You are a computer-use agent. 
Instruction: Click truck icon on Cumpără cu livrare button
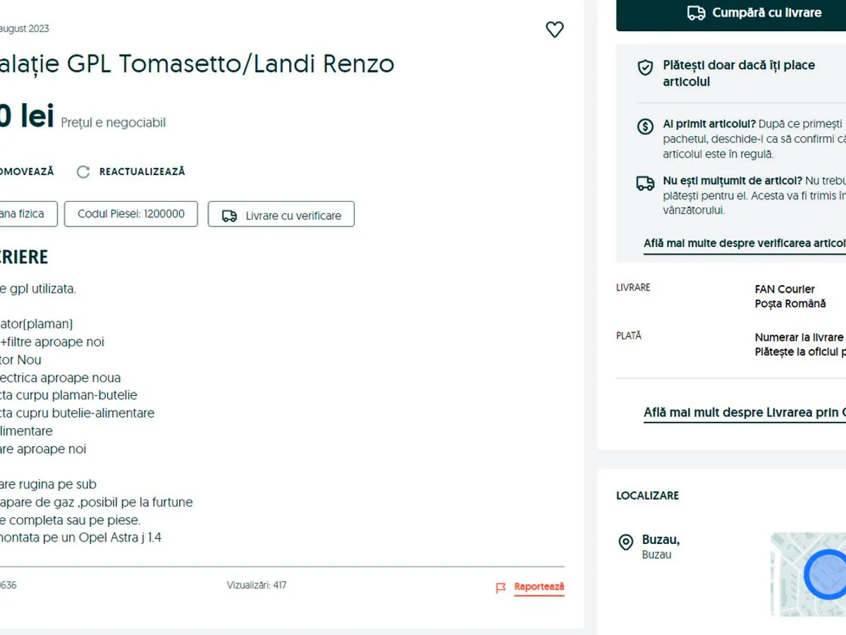696,13
